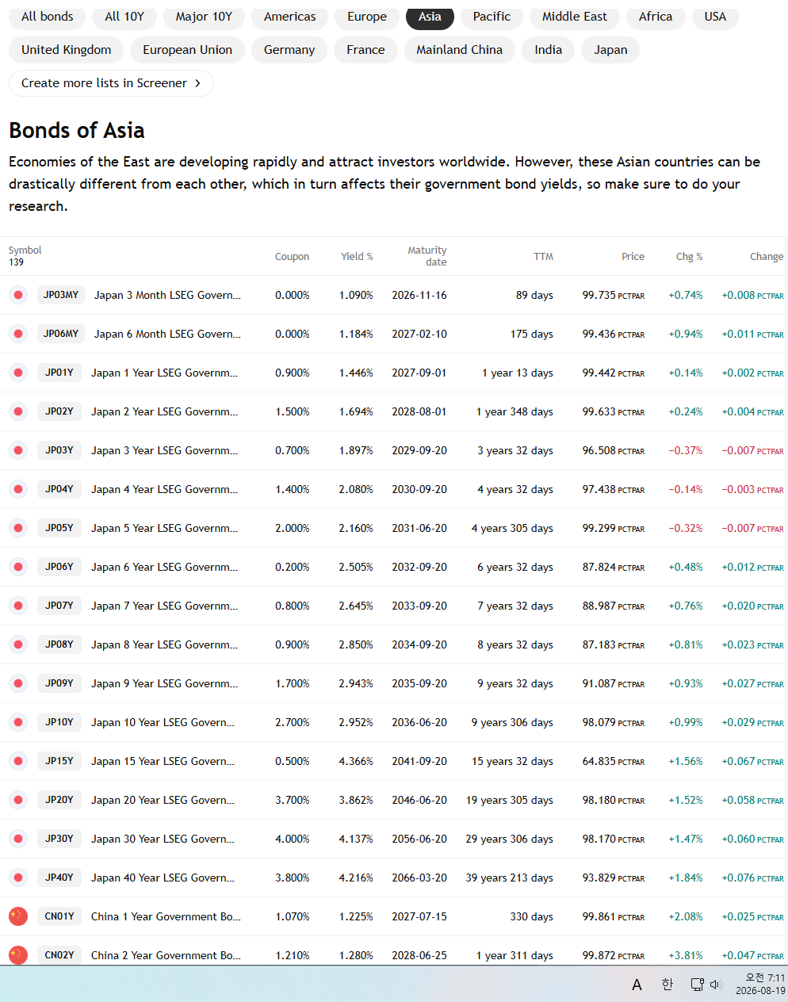Click the Japan flag icon beside JP10Y
The height and width of the screenshot is (1002, 788).
(18, 722)
